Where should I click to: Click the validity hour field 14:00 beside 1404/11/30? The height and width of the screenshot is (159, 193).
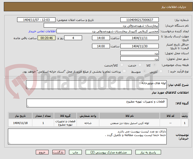(x=101, y=46)
